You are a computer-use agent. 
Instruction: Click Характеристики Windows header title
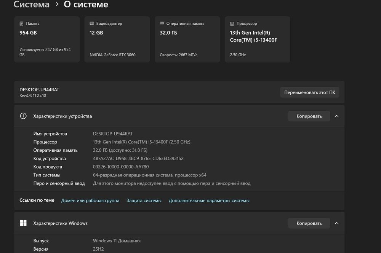click(61, 223)
